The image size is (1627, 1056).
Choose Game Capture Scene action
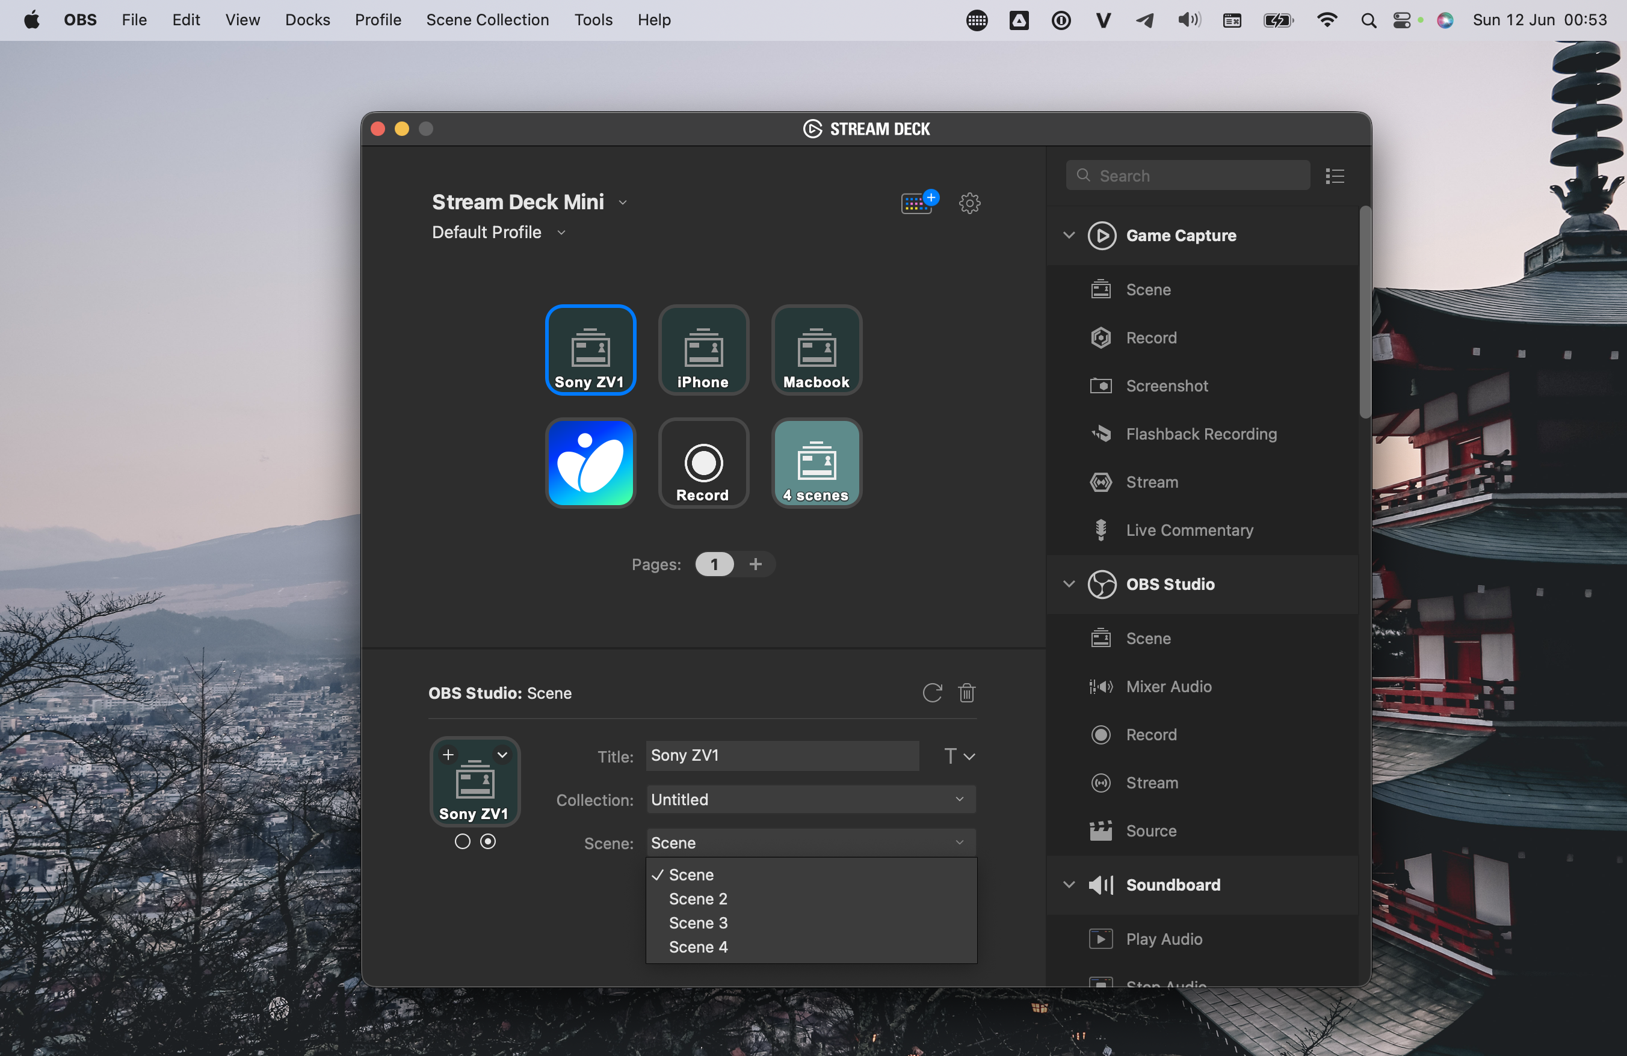coord(1202,290)
